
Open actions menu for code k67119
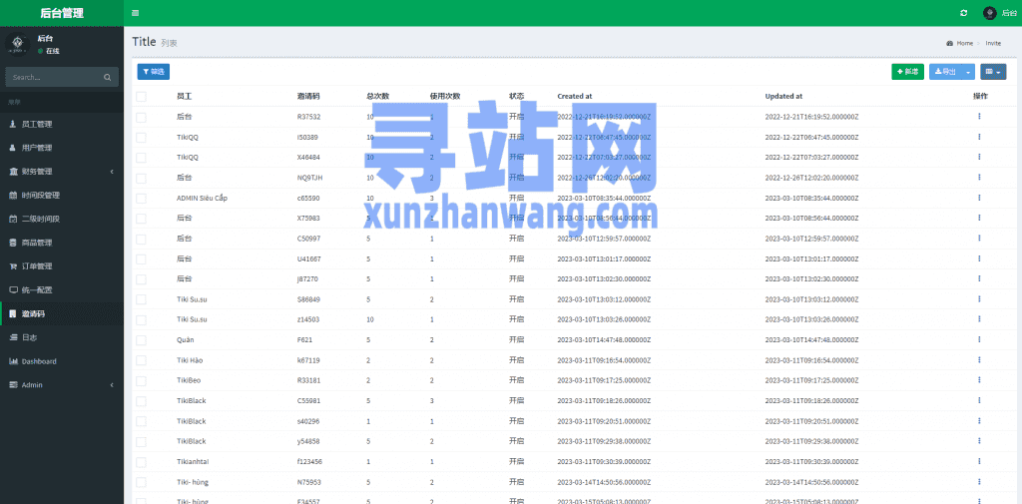(x=979, y=360)
